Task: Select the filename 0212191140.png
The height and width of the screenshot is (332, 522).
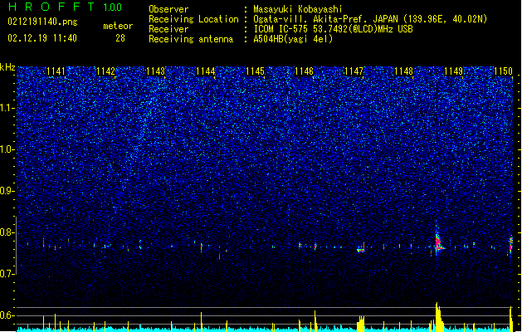Action: 42,22
